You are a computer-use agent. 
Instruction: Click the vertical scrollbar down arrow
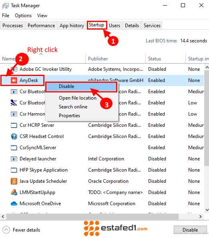pyautogui.click(x=207, y=210)
